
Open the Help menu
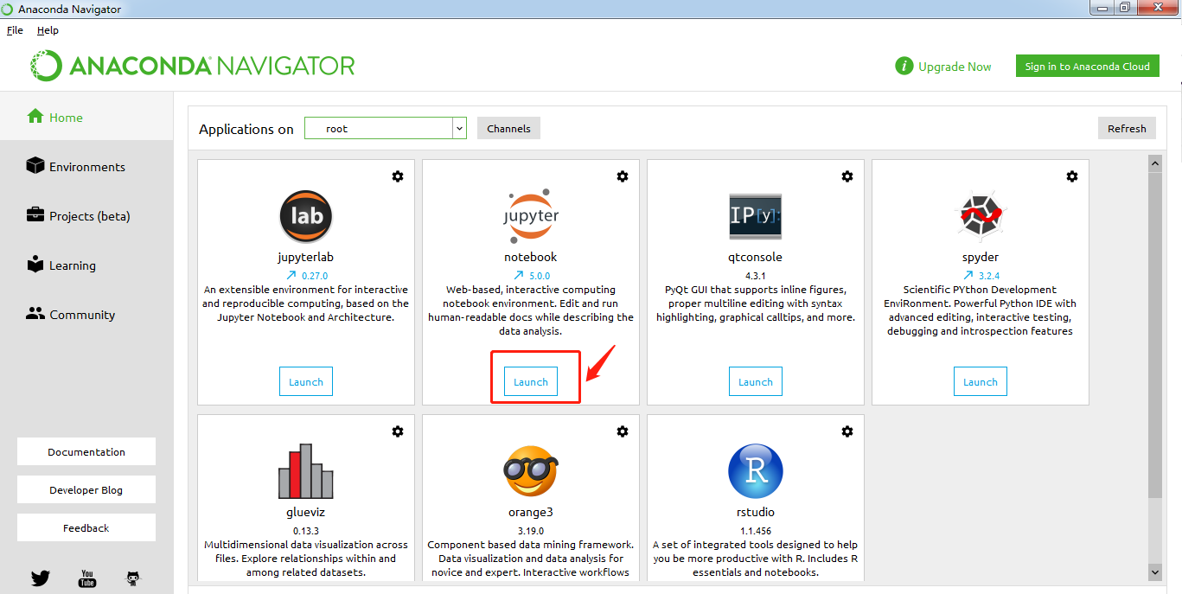click(48, 30)
